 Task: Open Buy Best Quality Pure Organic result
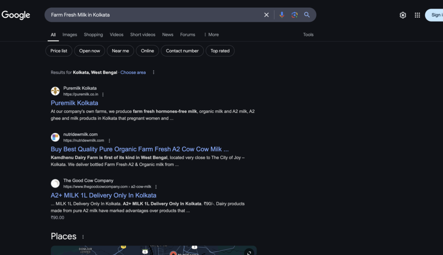pyautogui.click(x=140, y=149)
